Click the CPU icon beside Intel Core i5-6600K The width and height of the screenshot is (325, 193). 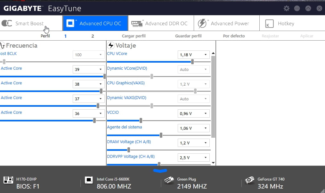(x=89, y=180)
